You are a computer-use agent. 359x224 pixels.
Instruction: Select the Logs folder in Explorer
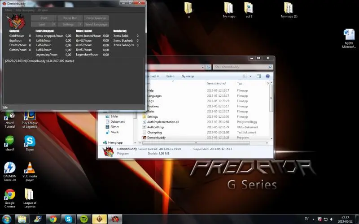[x=150, y=101]
